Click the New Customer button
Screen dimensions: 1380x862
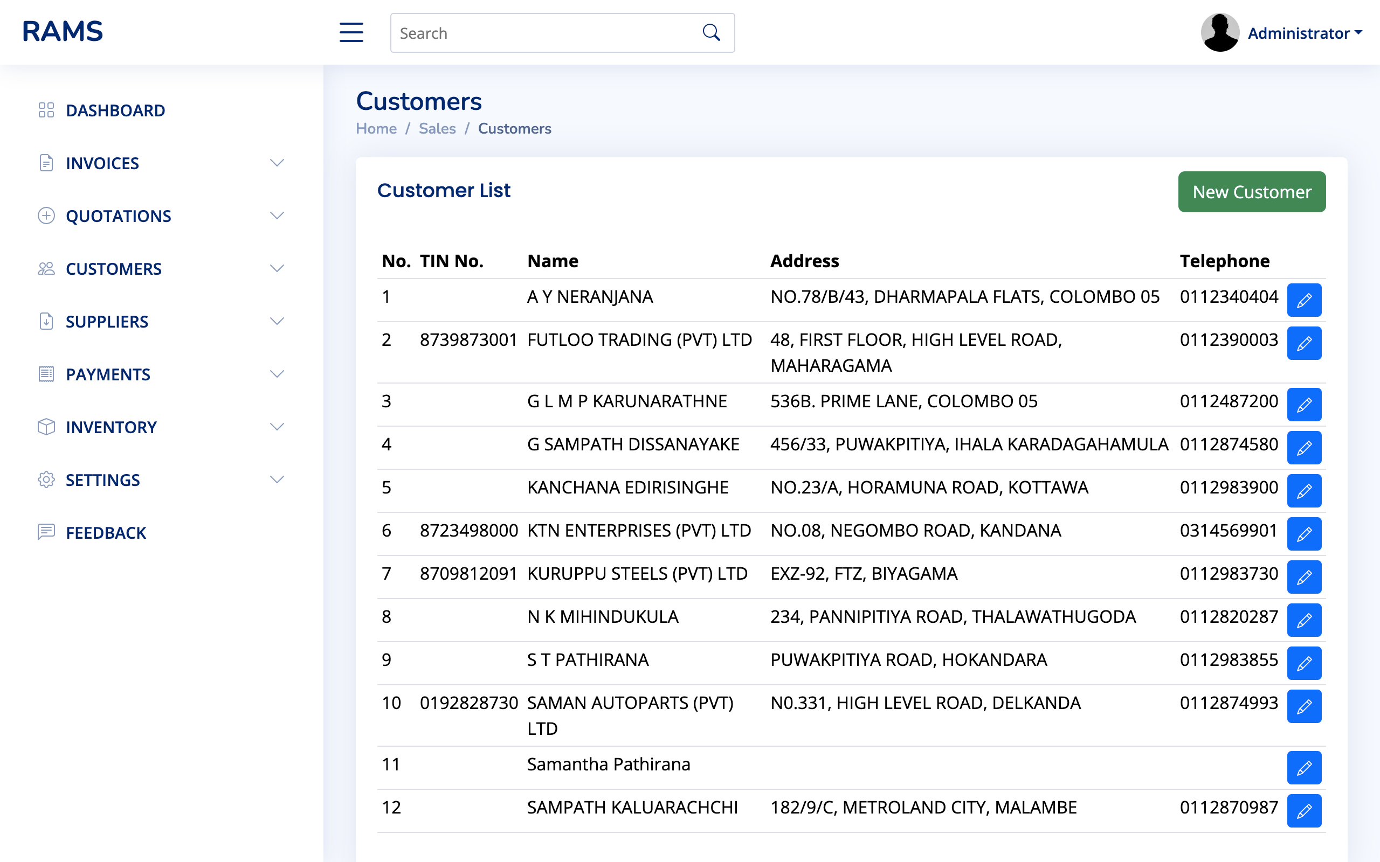[1252, 192]
